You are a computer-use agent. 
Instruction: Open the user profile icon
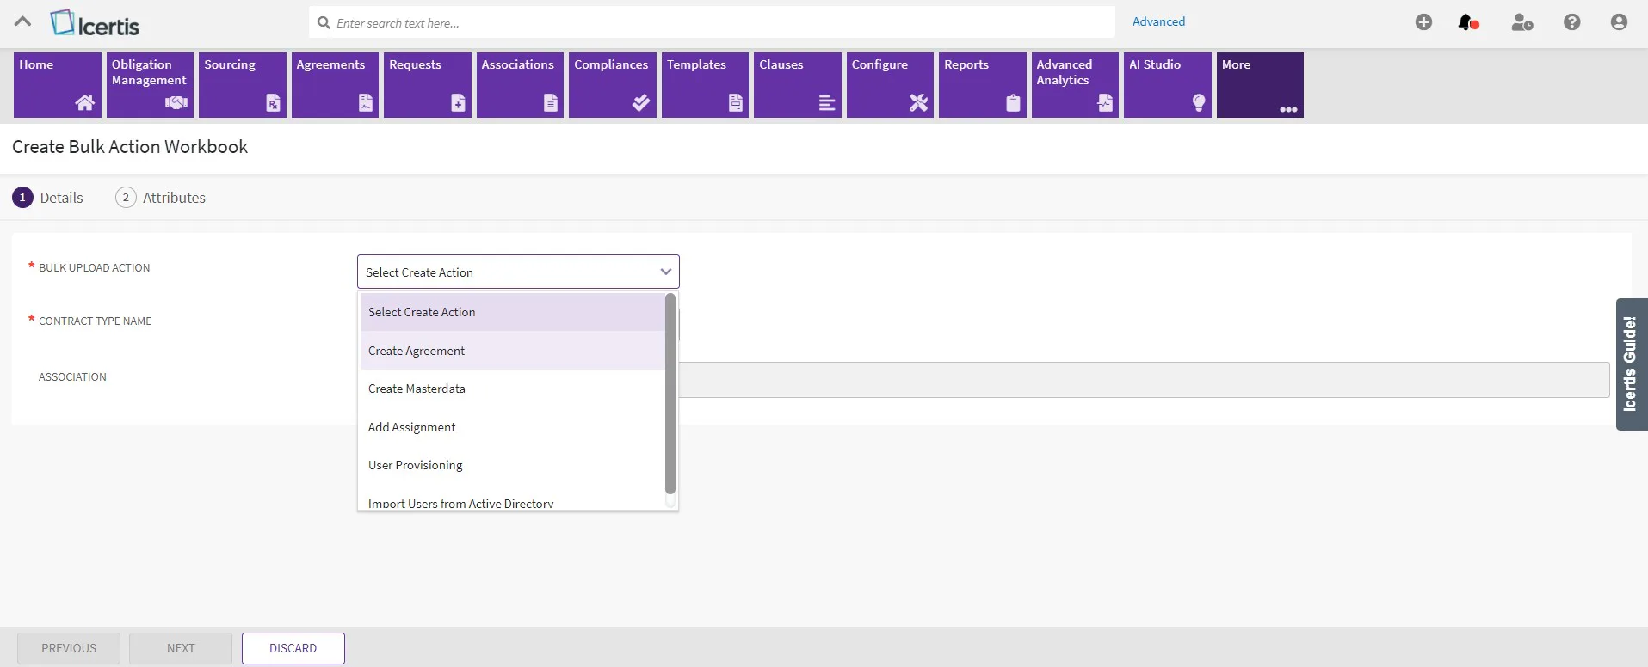coord(1619,22)
